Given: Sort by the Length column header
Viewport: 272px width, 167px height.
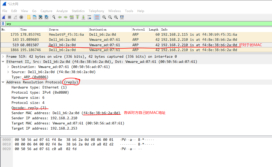Looking at the screenshot, I should point(154,30).
